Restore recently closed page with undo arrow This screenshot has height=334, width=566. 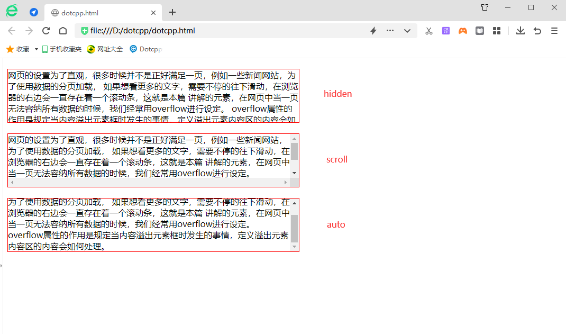pos(537,31)
